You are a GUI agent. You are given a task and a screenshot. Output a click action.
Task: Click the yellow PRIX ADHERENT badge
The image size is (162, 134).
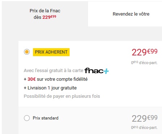coord(51,52)
